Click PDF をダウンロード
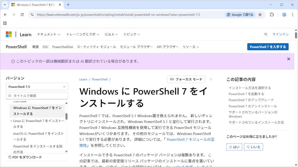The image size is (298, 167). [x=25, y=157]
